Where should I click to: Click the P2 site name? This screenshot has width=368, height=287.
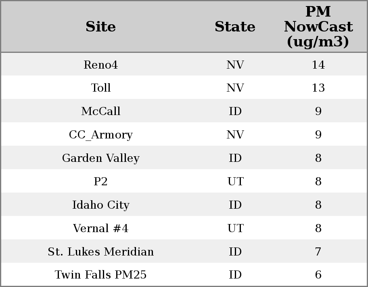click(x=100, y=181)
